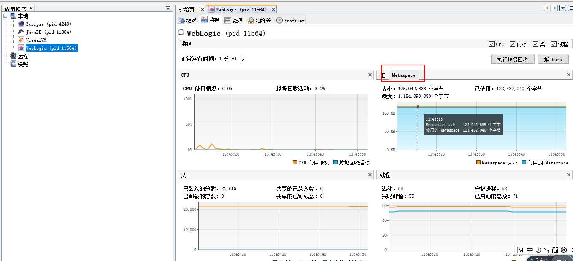Click the IME 简 simplified Chinese toggle
The height and width of the screenshot is (261, 573).
(555, 250)
